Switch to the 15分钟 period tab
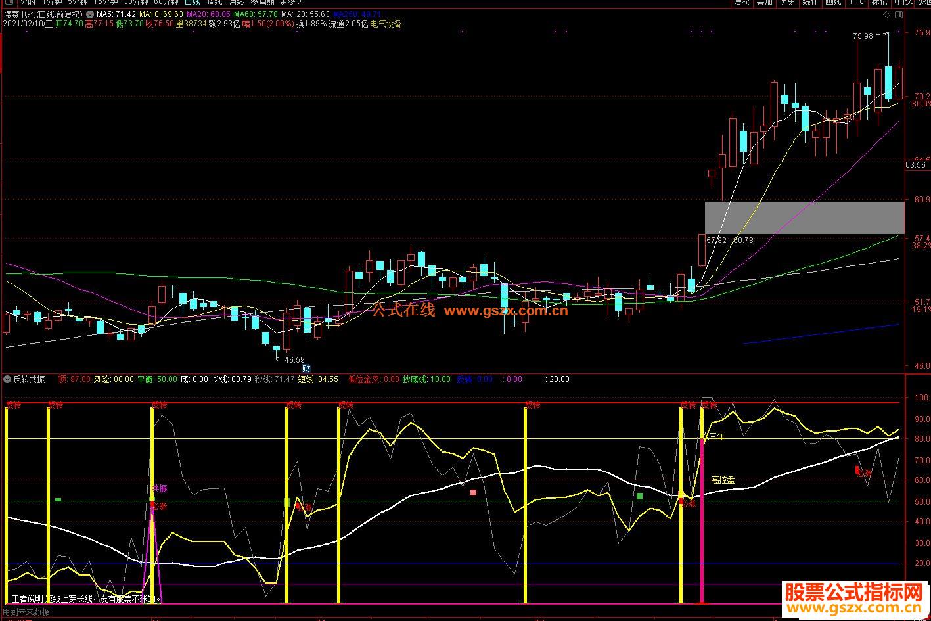The width and height of the screenshot is (931, 621). (106, 2)
